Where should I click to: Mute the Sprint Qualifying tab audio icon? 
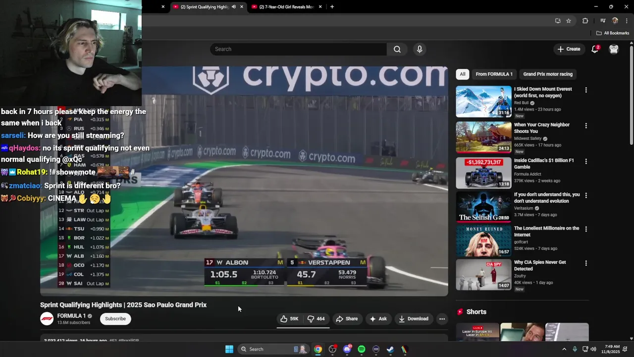coord(234,7)
